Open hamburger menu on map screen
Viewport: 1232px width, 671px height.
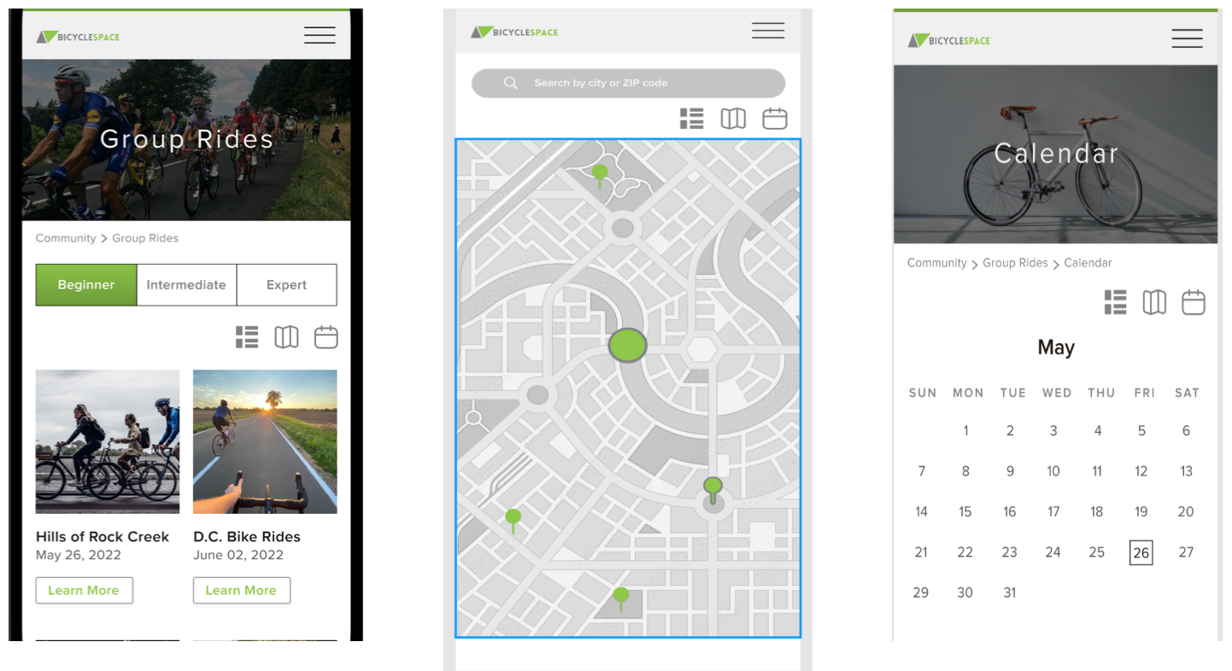point(768,30)
